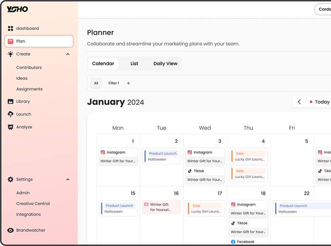Open Brandwatcher in sidebar
331x246 pixels.
[x=31, y=230]
